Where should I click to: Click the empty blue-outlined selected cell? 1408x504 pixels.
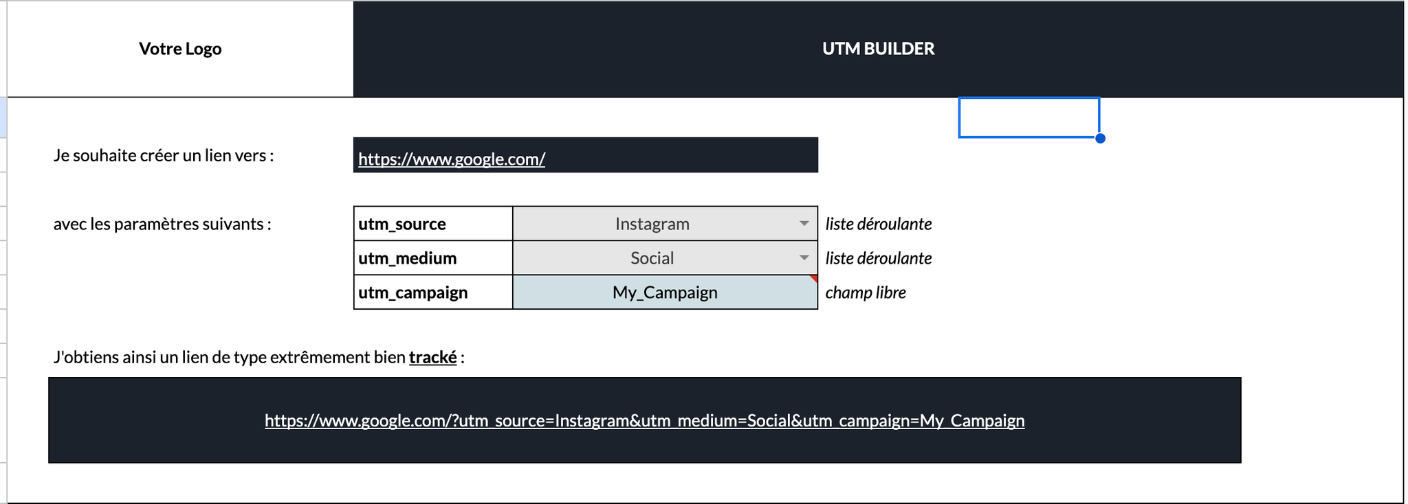click(1028, 117)
